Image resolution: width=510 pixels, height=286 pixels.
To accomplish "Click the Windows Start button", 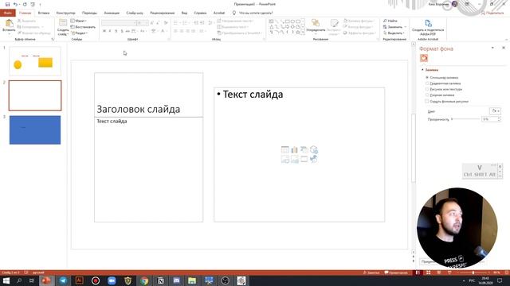I will coord(6,280).
